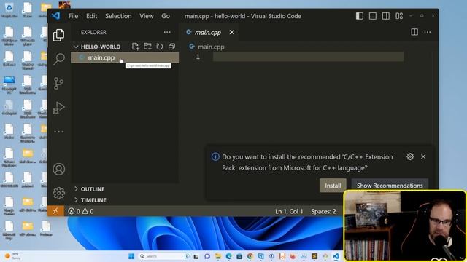Screen dimensions: 467x262
Task: Open the Windows Start menu
Action: click(131, 256)
